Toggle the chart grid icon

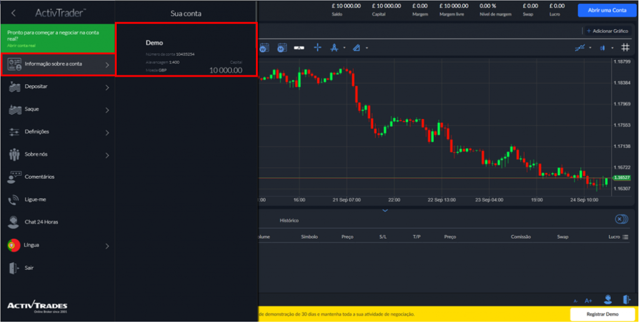click(x=625, y=47)
